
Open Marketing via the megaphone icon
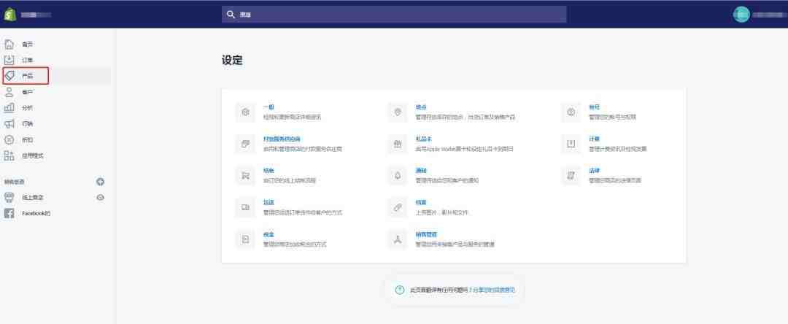tap(9, 123)
